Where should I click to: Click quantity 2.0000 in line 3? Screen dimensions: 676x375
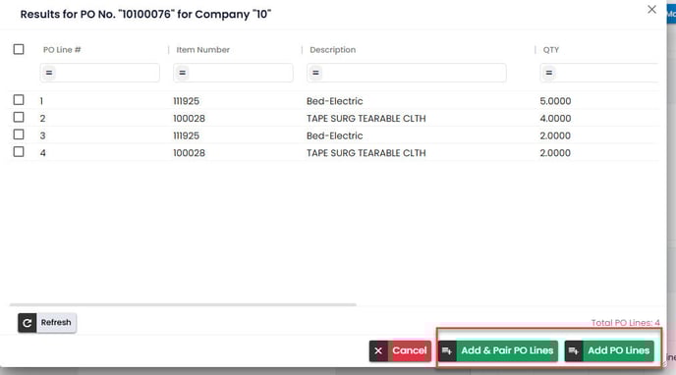pyautogui.click(x=555, y=135)
